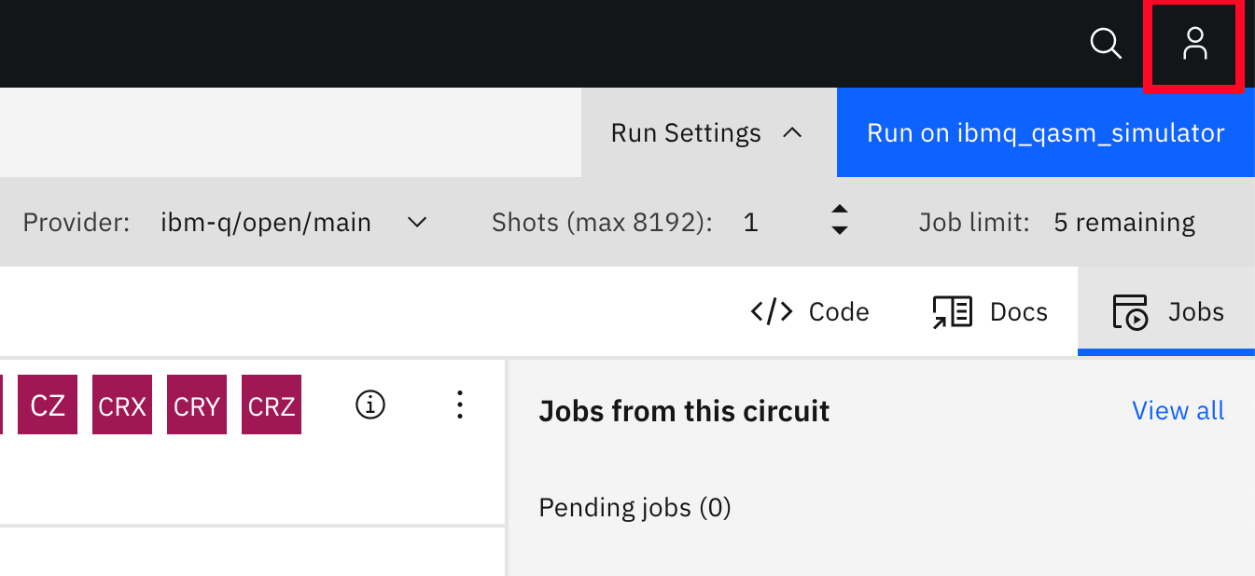Click the Shots number input field
This screenshot has width=1255, height=576.
click(774, 223)
